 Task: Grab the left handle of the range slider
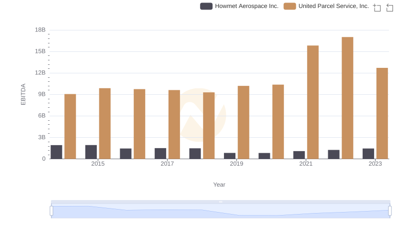[51, 211]
